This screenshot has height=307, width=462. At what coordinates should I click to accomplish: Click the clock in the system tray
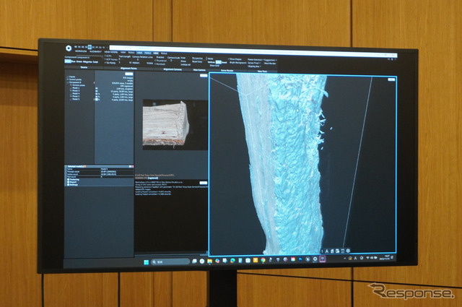point(388,258)
